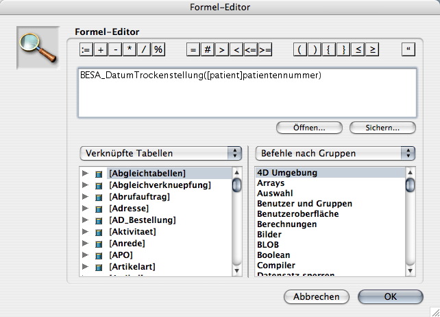Viewport: 440px width, 317px height.
Task: Click the quotation mark button
Action: (410, 49)
